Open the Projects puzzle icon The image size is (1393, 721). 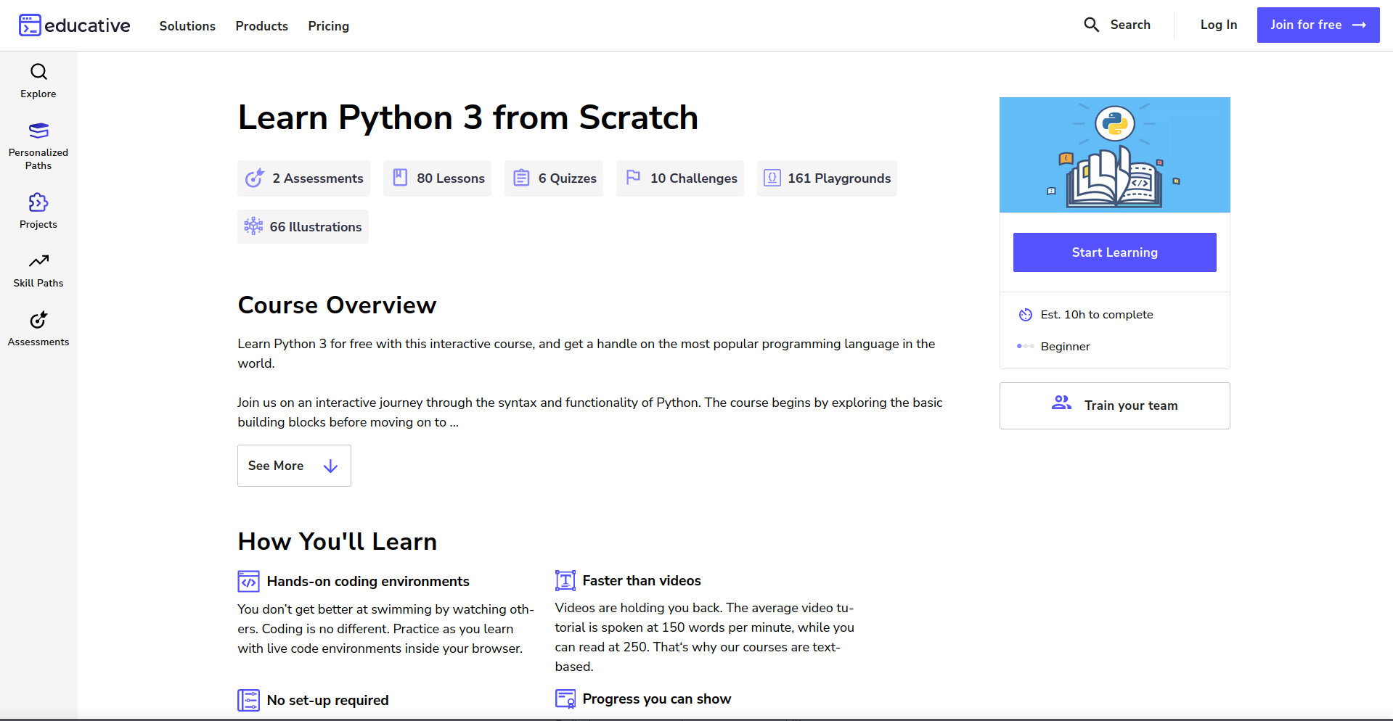point(38,202)
